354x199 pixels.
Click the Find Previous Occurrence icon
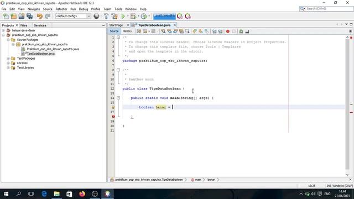pos(169,32)
